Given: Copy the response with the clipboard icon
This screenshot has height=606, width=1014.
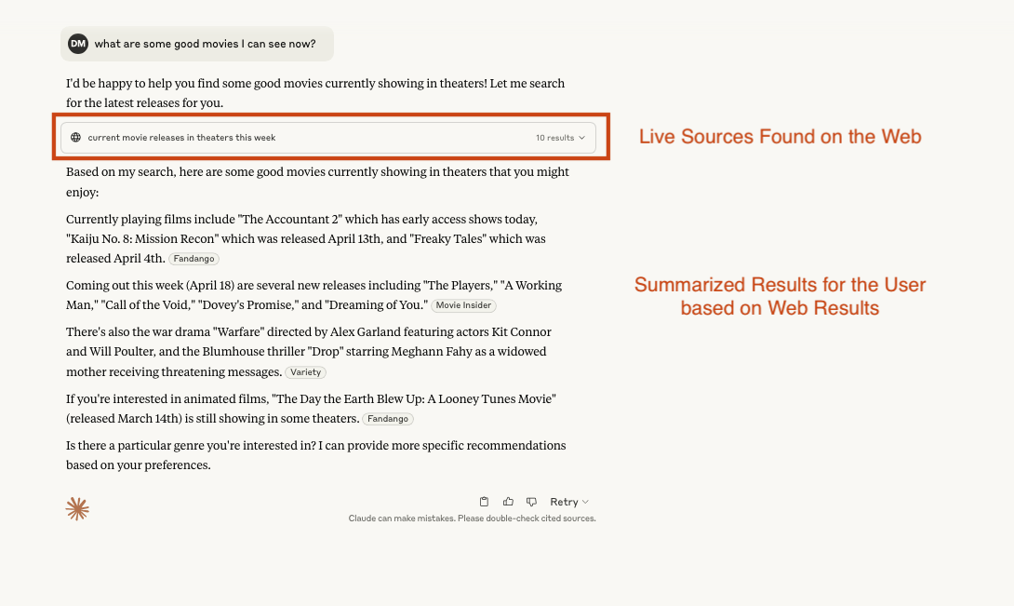Looking at the screenshot, I should pos(484,502).
